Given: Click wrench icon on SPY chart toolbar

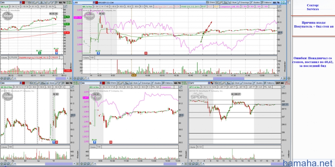Looking at the screenshot, I should tap(223, 83).
